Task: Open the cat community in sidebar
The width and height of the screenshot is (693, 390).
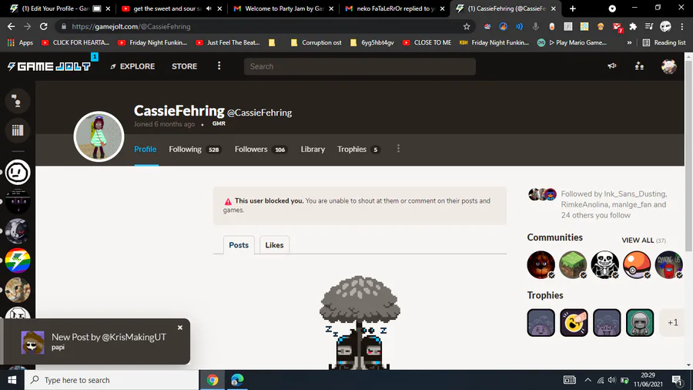Action: point(17,290)
